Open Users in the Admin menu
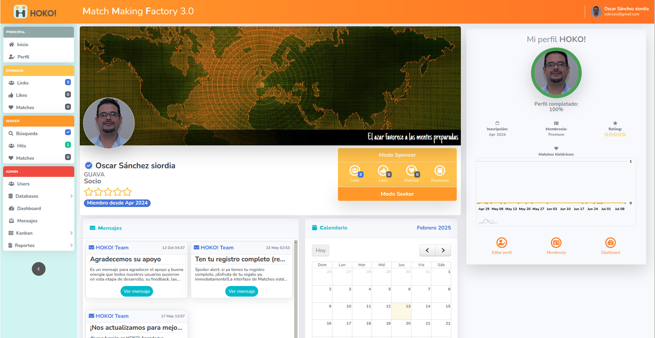Viewport: 655px width, 338px height. pyautogui.click(x=23, y=184)
